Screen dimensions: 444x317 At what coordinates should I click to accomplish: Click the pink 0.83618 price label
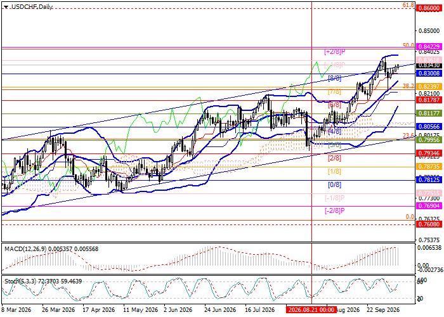(x=429, y=60)
